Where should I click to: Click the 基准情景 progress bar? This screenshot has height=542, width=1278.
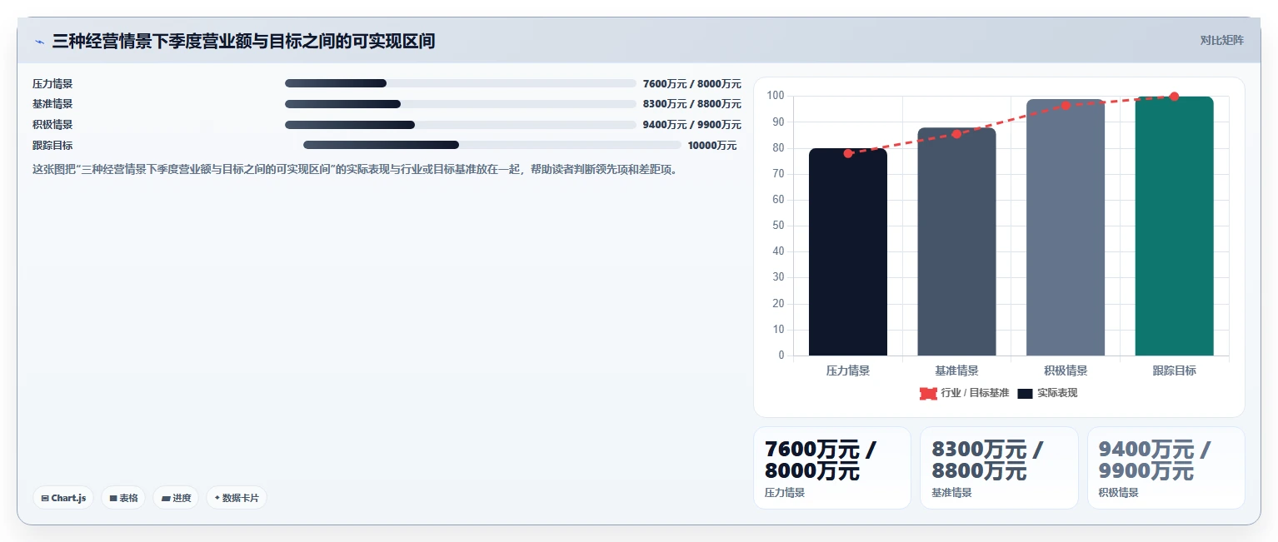pos(461,104)
